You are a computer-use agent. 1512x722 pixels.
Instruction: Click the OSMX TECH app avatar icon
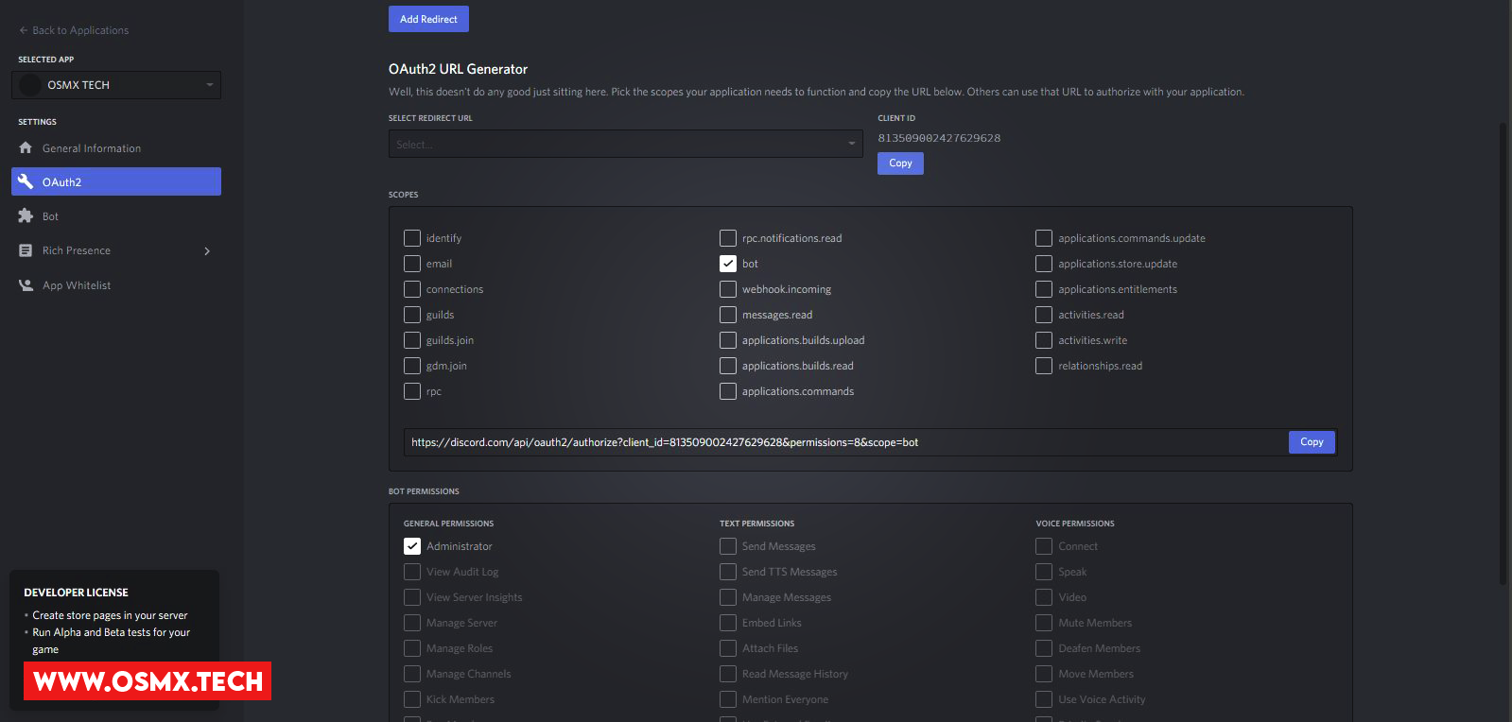click(x=30, y=85)
